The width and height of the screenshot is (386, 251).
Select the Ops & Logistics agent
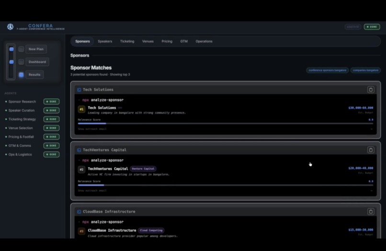[20, 154]
